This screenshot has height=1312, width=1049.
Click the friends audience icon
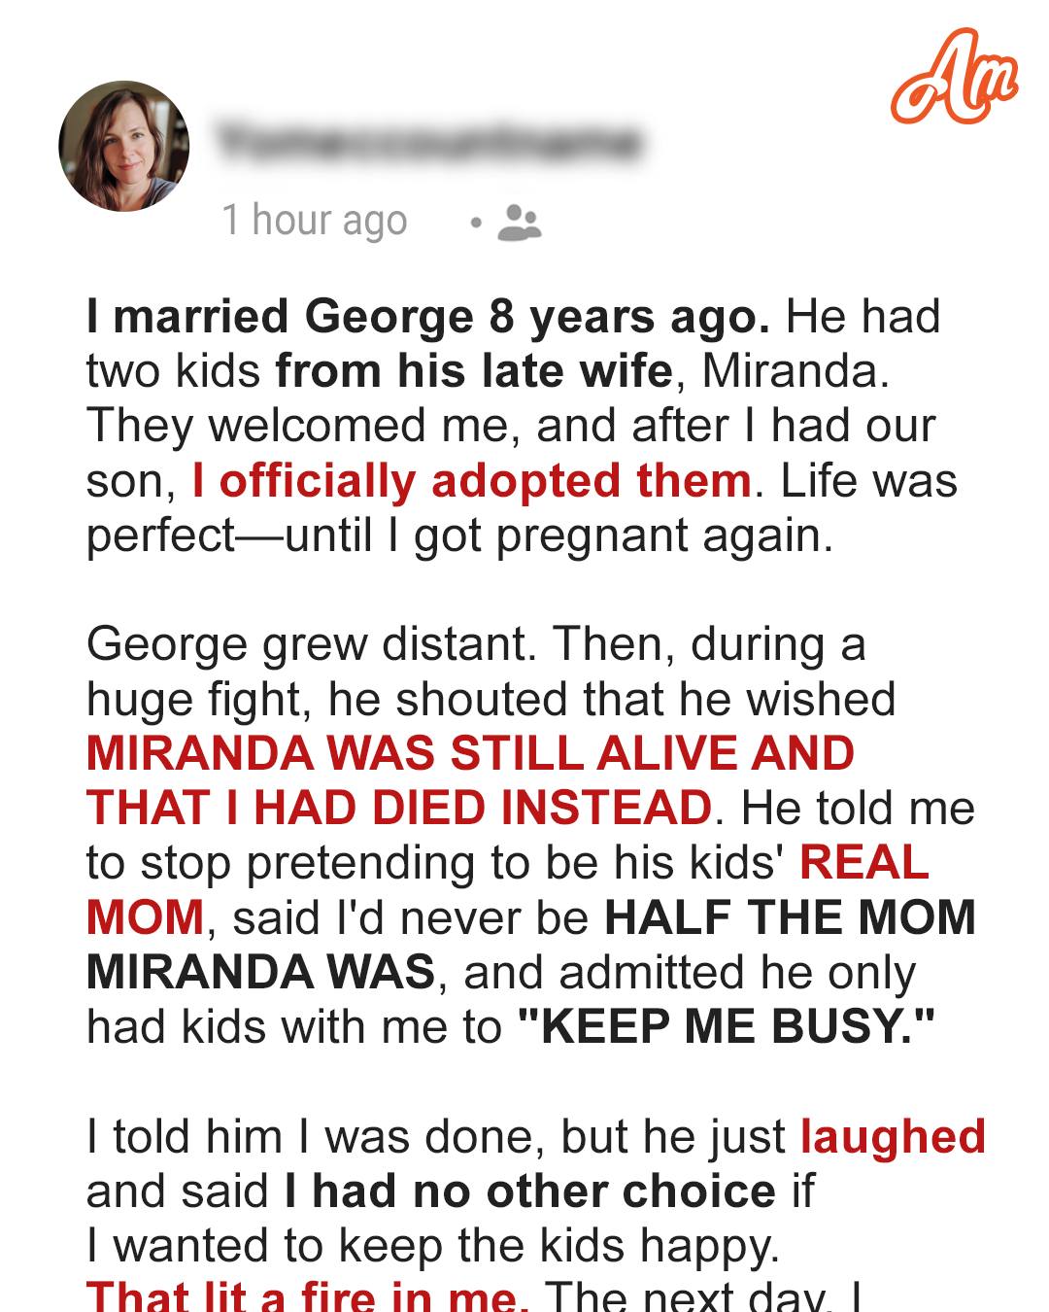click(520, 223)
